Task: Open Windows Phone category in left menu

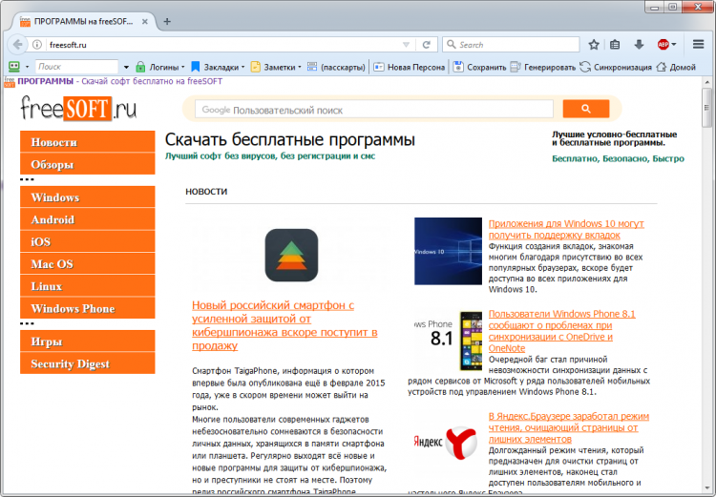Action: point(88,308)
